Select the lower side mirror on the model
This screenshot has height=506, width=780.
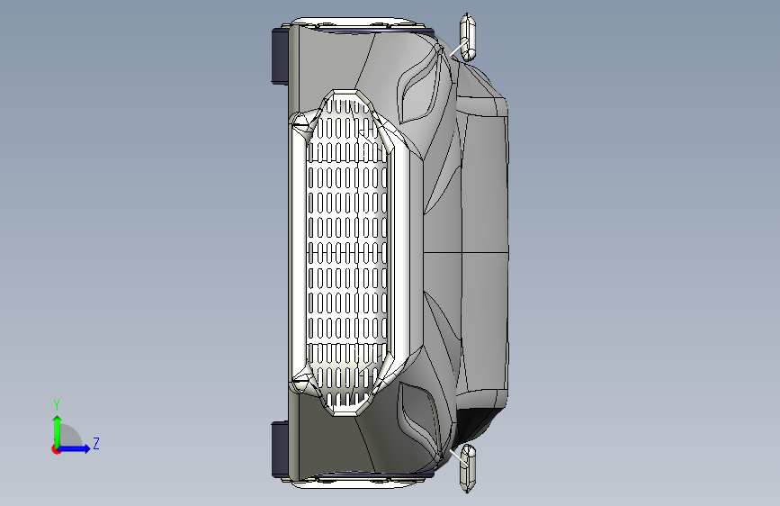tap(468, 468)
